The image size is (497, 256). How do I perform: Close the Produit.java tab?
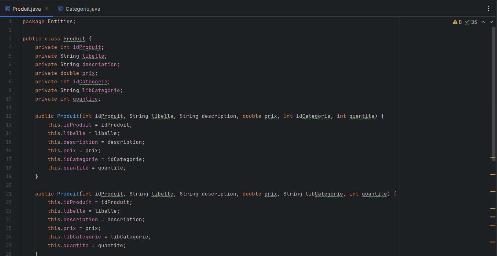[x=47, y=8]
